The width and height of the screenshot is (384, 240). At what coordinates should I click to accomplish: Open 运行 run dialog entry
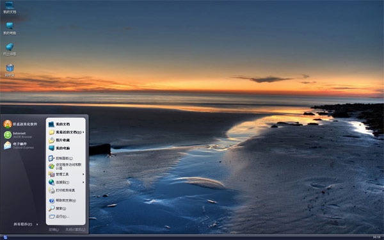[66, 216]
